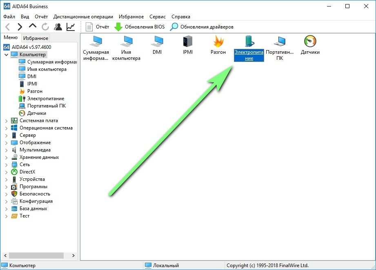Open the Справка menu
The height and width of the screenshot is (270, 376).
coord(181,17)
